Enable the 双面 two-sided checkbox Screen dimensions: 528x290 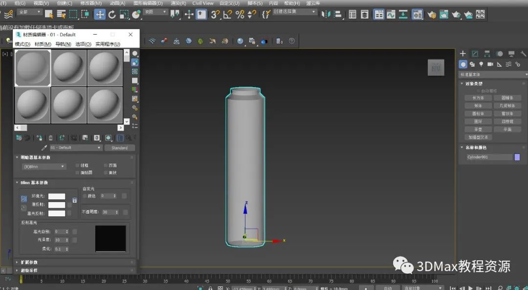point(106,165)
